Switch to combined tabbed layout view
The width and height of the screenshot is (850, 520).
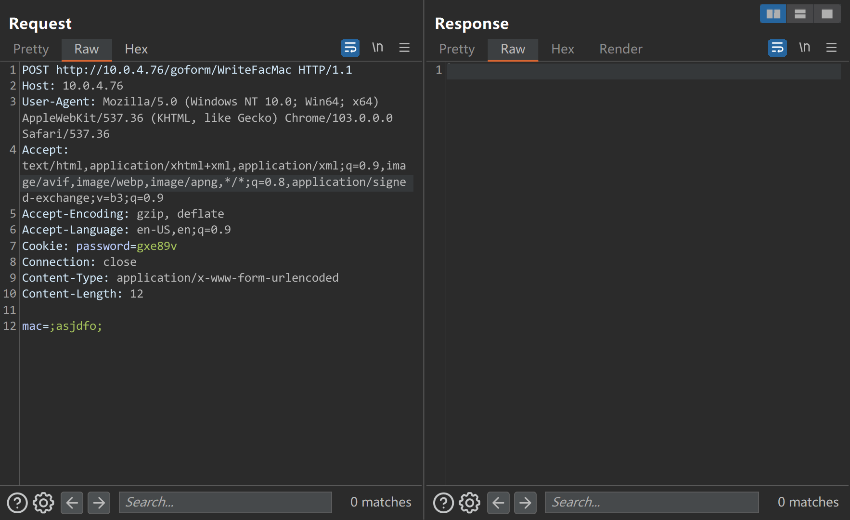pos(827,13)
